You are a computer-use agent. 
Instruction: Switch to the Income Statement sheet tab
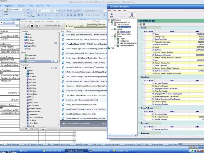coord(112,144)
